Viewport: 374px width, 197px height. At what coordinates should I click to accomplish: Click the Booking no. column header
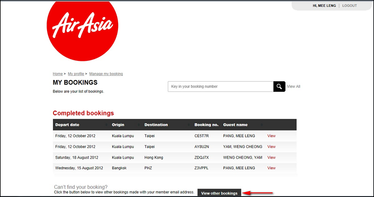(206, 125)
